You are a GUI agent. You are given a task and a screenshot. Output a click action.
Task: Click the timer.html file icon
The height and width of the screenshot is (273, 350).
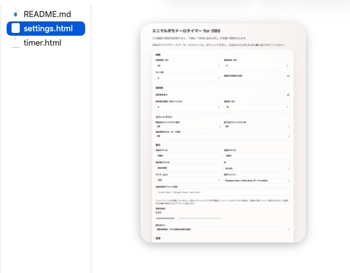coord(15,43)
